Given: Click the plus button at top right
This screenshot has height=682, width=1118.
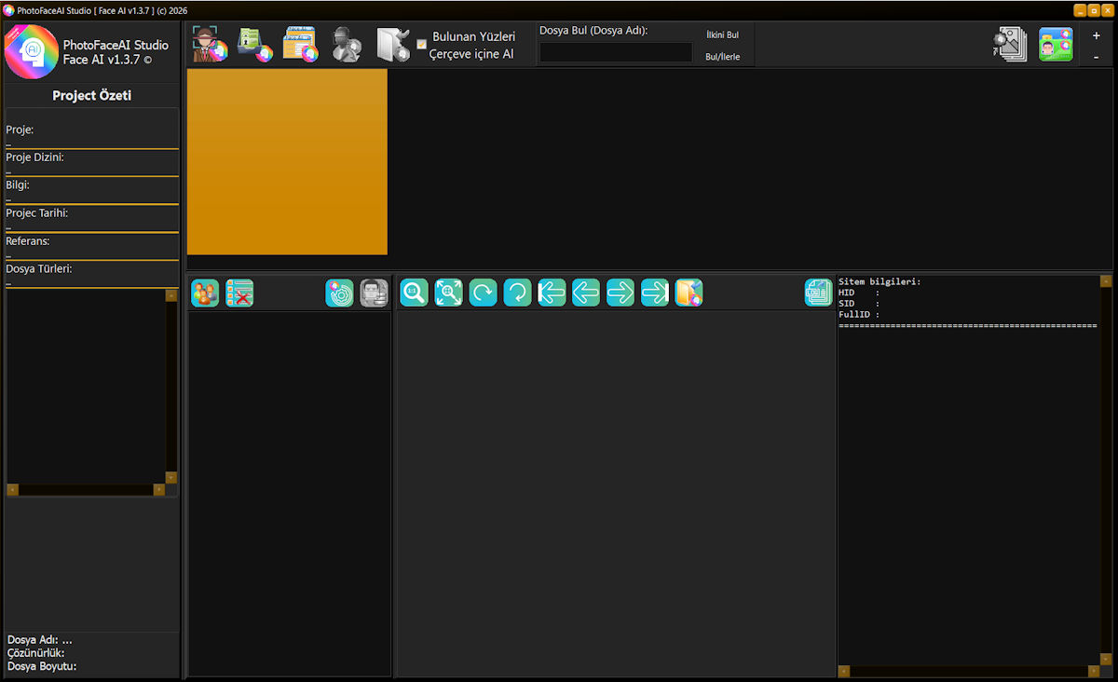Looking at the screenshot, I should 1096,35.
